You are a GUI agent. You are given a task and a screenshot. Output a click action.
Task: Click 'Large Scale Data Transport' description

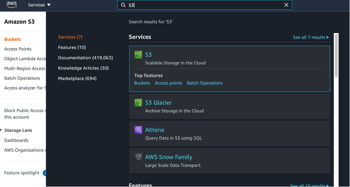[x=173, y=166]
